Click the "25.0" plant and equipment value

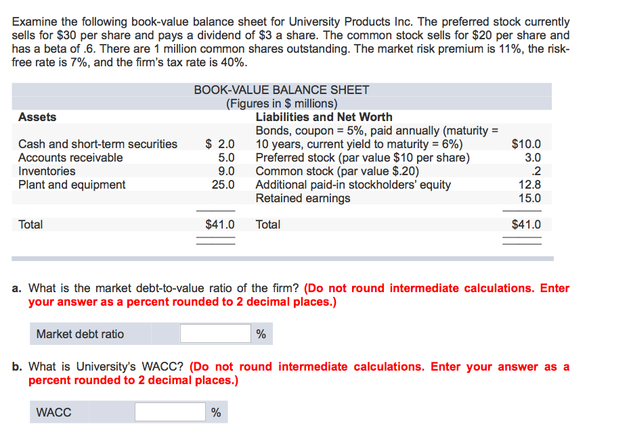(x=223, y=185)
